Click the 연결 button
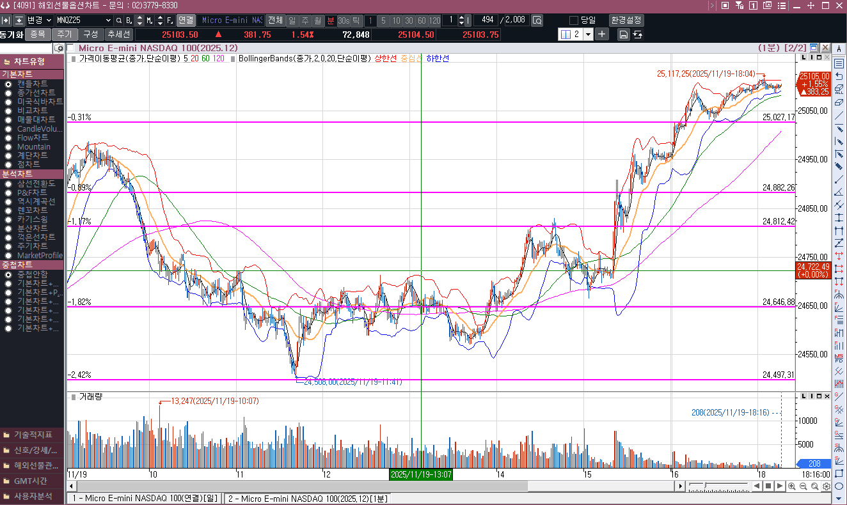Screen dimensions: 847x505 tap(186, 20)
